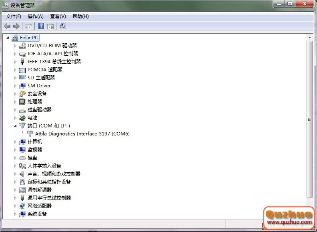Click the 计算机 computer icon
317x232 pixels.
tap(22, 142)
